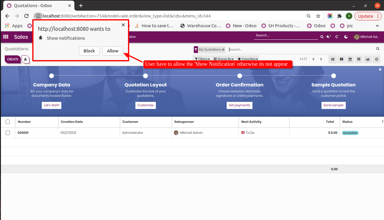Click the To Do next activity cell
Screen dimensions: 384x220
(x=264, y=133)
